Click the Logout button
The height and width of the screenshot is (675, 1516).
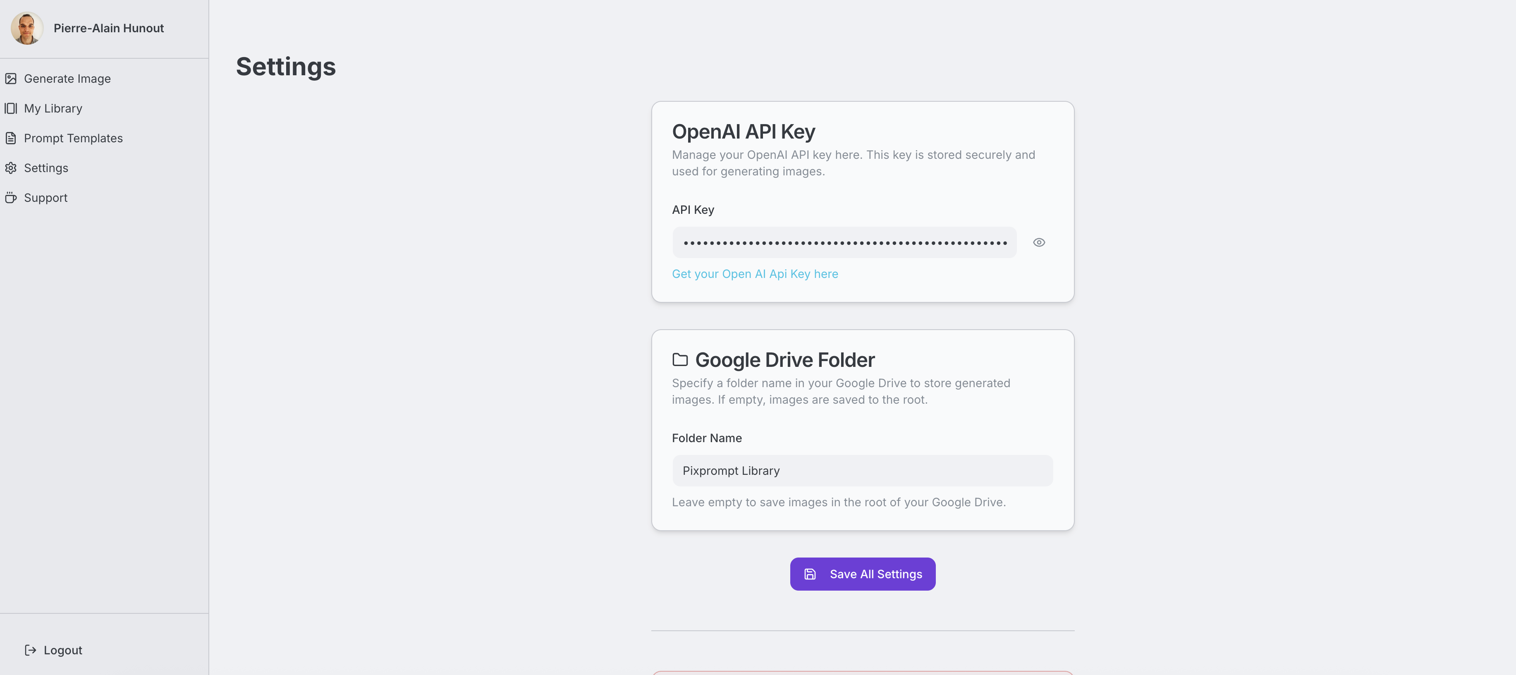(62, 650)
